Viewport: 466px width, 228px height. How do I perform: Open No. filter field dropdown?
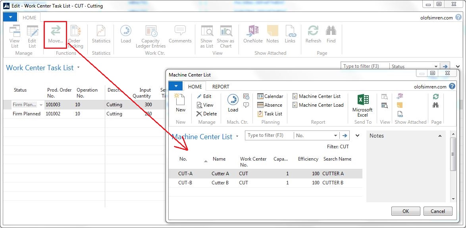tap(335, 135)
